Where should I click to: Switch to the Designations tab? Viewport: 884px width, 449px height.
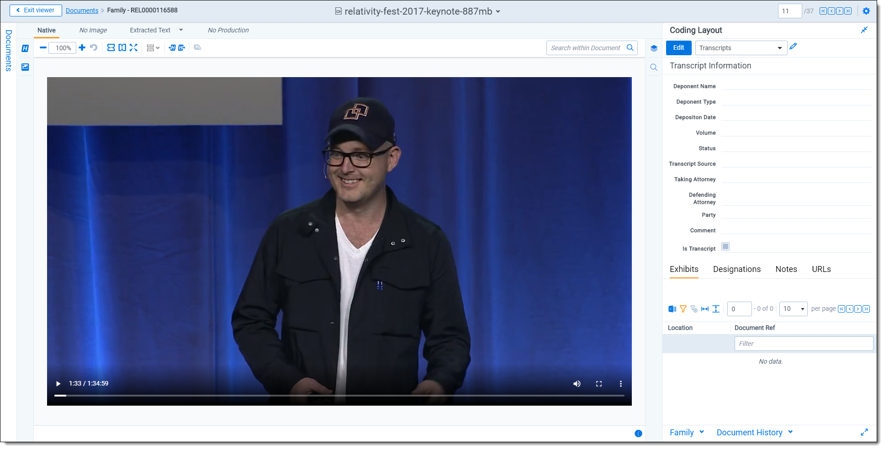pyautogui.click(x=736, y=269)
